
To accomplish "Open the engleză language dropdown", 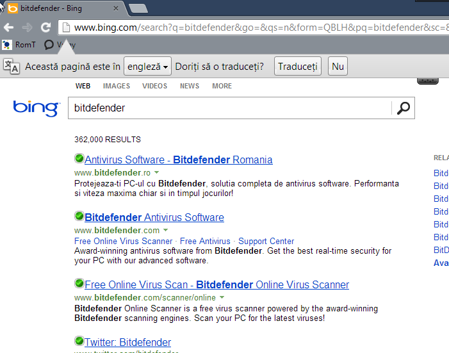I will click(147, 66).
